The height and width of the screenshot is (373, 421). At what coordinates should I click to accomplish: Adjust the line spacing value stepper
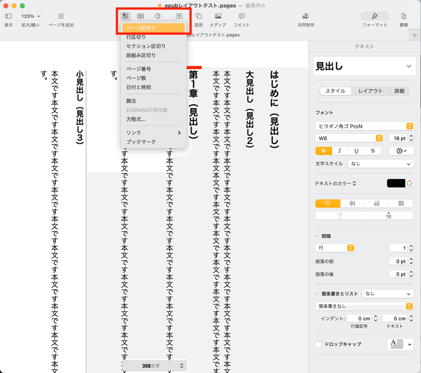pos(411,248)
